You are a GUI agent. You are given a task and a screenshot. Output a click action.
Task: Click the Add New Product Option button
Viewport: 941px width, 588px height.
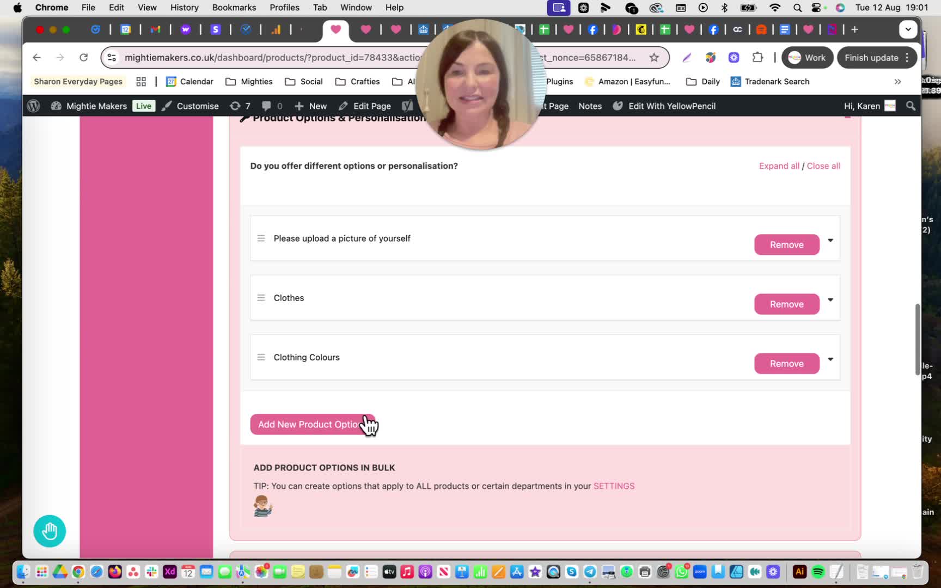pyautogui.click(x=313, y=424)
